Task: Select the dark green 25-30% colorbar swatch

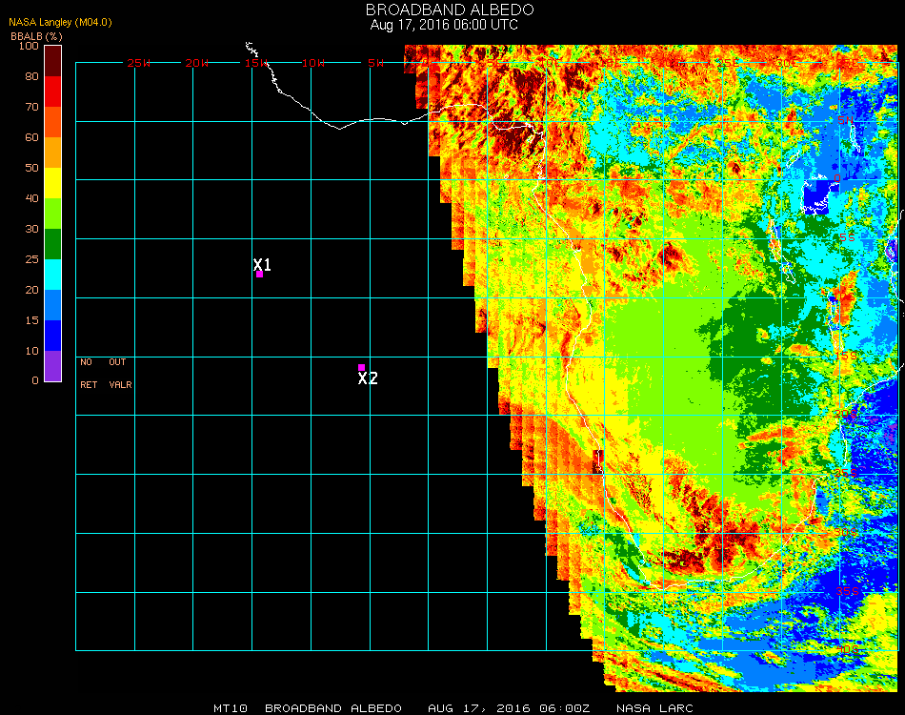Action: (x=52, y=244)
